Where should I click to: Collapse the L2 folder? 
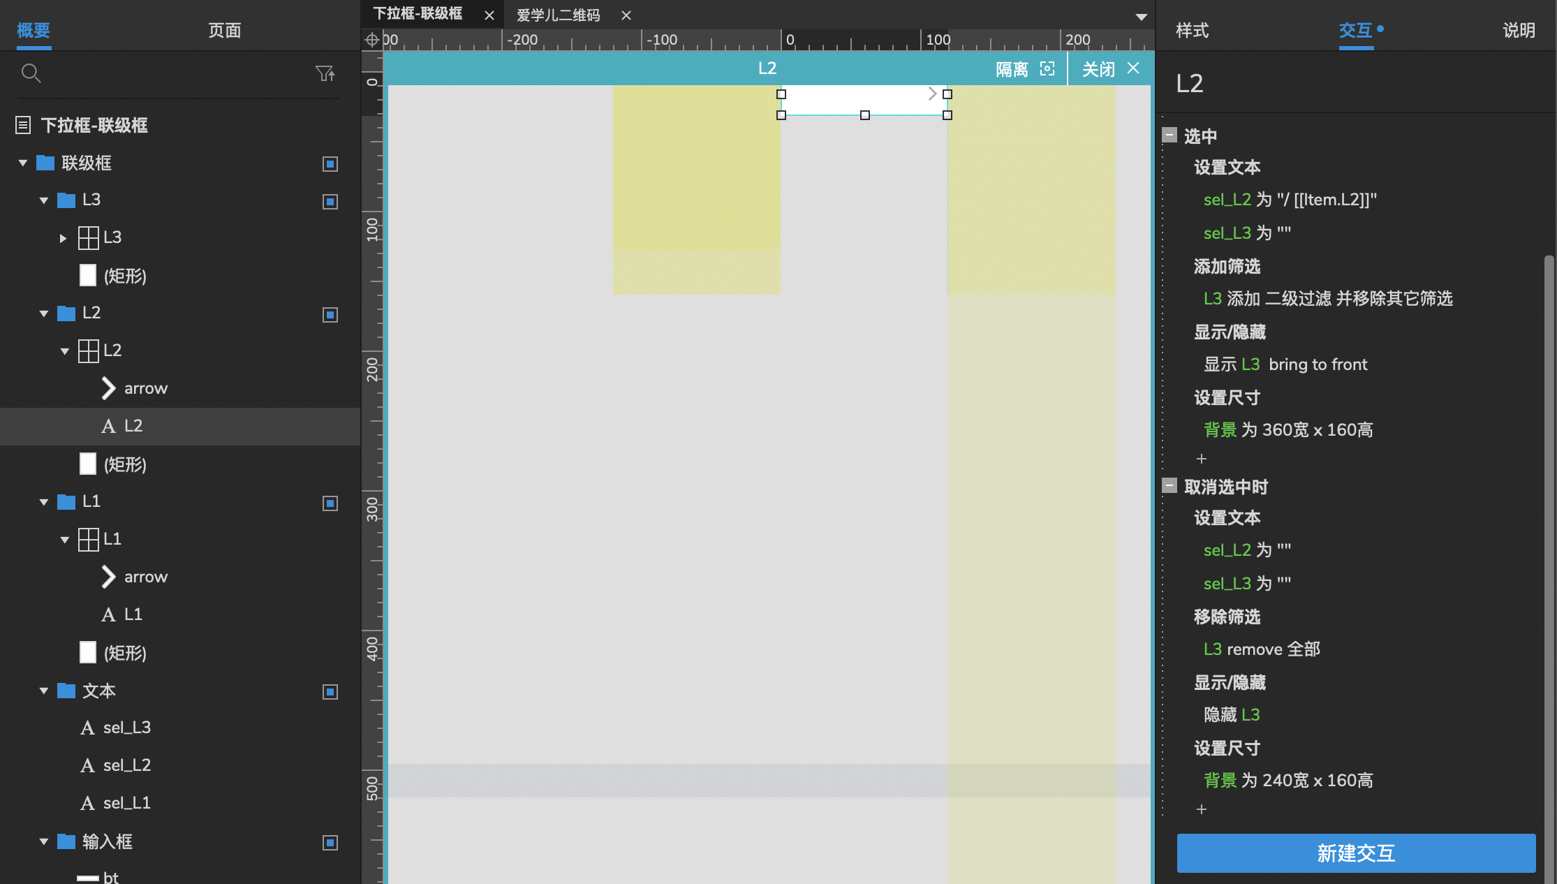tap(44, 314)
